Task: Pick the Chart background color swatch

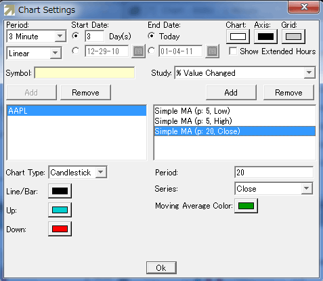Action: pos(238,37)
